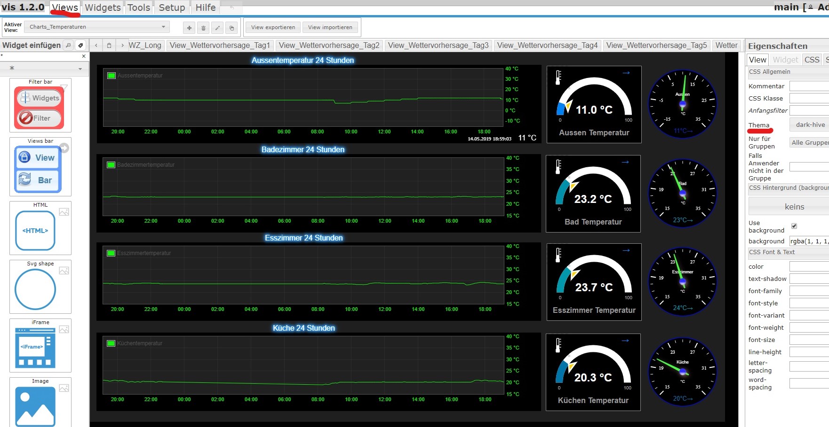Image resolution: width=829 pixels, height=427 pixels.
Task: Click the background rgba color field
Action: (809, 241)
